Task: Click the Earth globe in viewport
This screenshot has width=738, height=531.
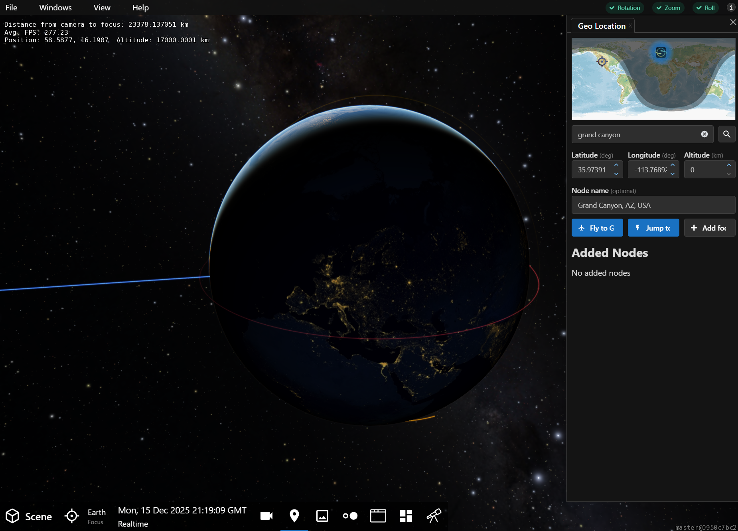Action: [x=369, y=265]
